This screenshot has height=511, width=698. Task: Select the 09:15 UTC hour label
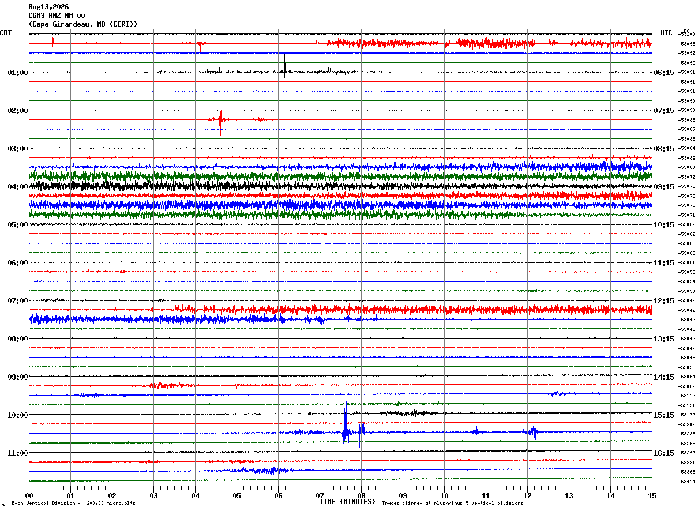coord(663,187)
